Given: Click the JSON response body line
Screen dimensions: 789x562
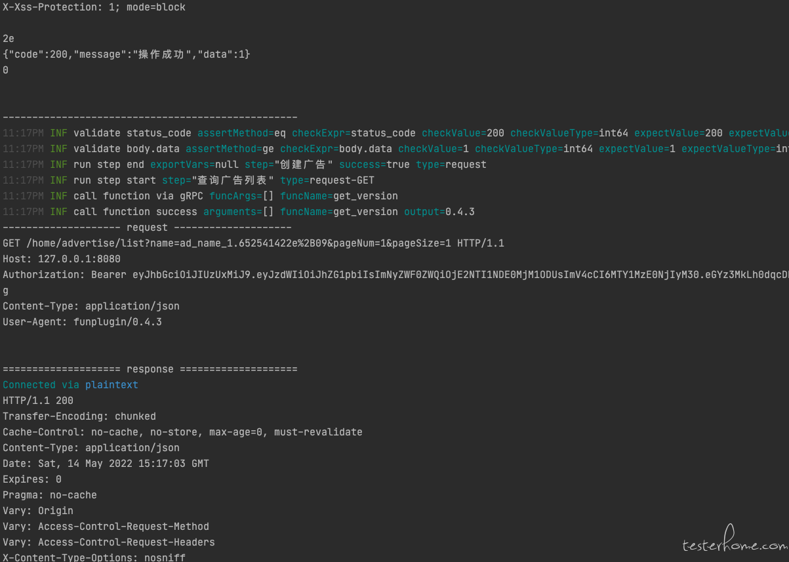Looking at the screenshot, I should point(127,54).
